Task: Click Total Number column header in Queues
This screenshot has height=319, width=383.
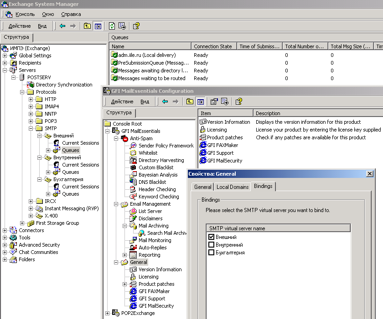Action: pos(305,46)
